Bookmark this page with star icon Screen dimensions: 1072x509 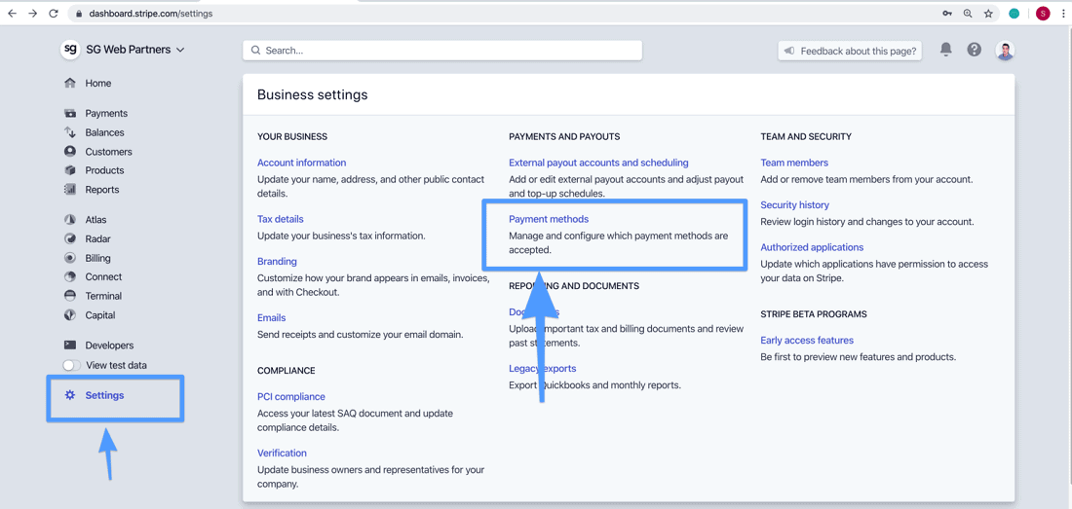pyautogui.click(x=988, y=13)
